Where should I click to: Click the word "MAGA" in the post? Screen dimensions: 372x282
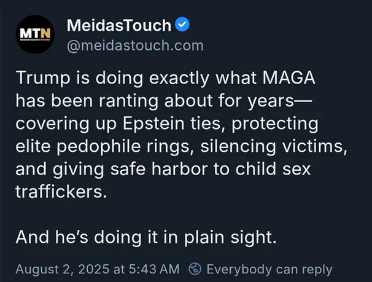click(x=289, y=77)
